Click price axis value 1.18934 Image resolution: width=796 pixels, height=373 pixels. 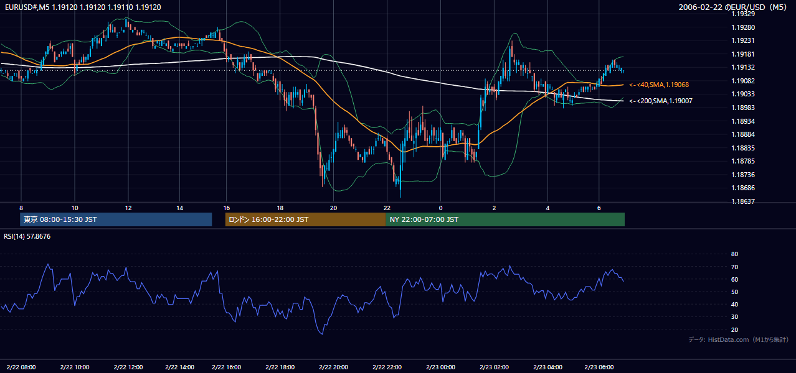click(x=742, y=121)
